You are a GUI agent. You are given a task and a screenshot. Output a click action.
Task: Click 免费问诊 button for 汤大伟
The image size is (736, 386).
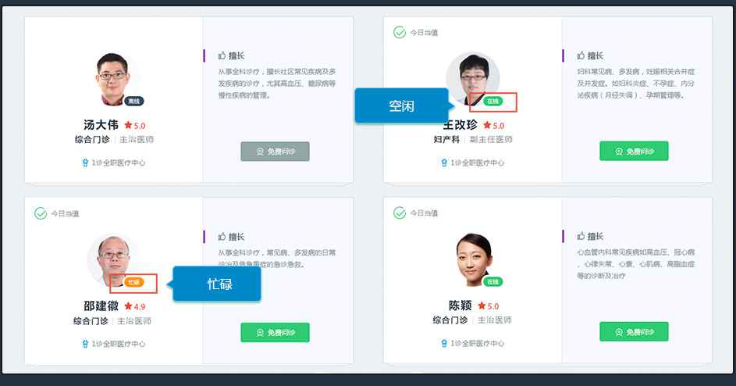coord(275,152)
